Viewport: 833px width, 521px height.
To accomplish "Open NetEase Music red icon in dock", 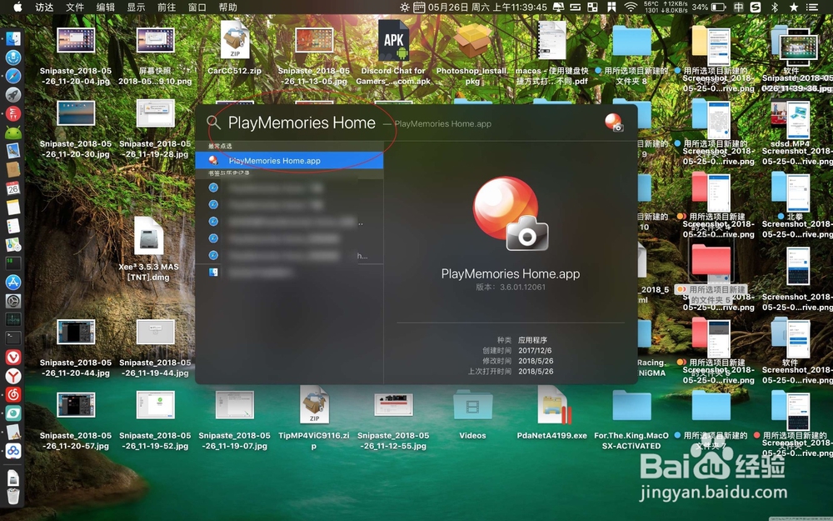I will [13, 394].
